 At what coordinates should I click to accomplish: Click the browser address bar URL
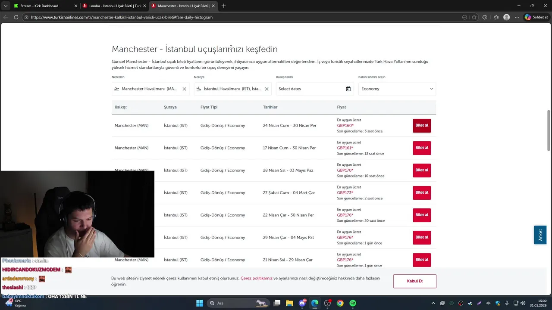[x=122, y=17]
